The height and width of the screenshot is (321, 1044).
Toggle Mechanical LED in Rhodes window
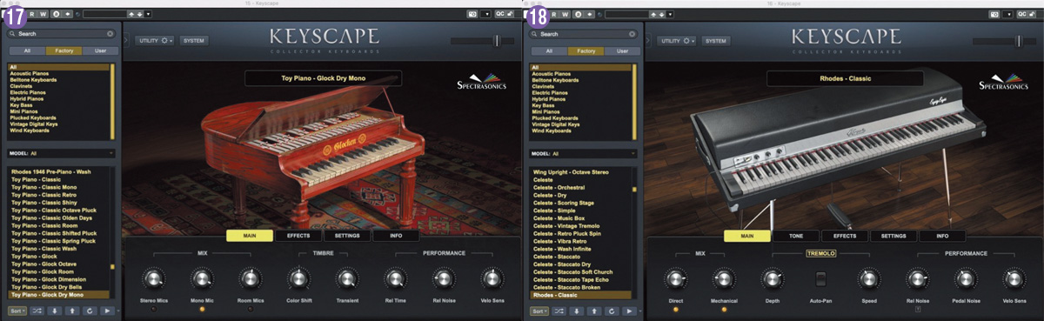pyautogui.click(x=723, y=309)
